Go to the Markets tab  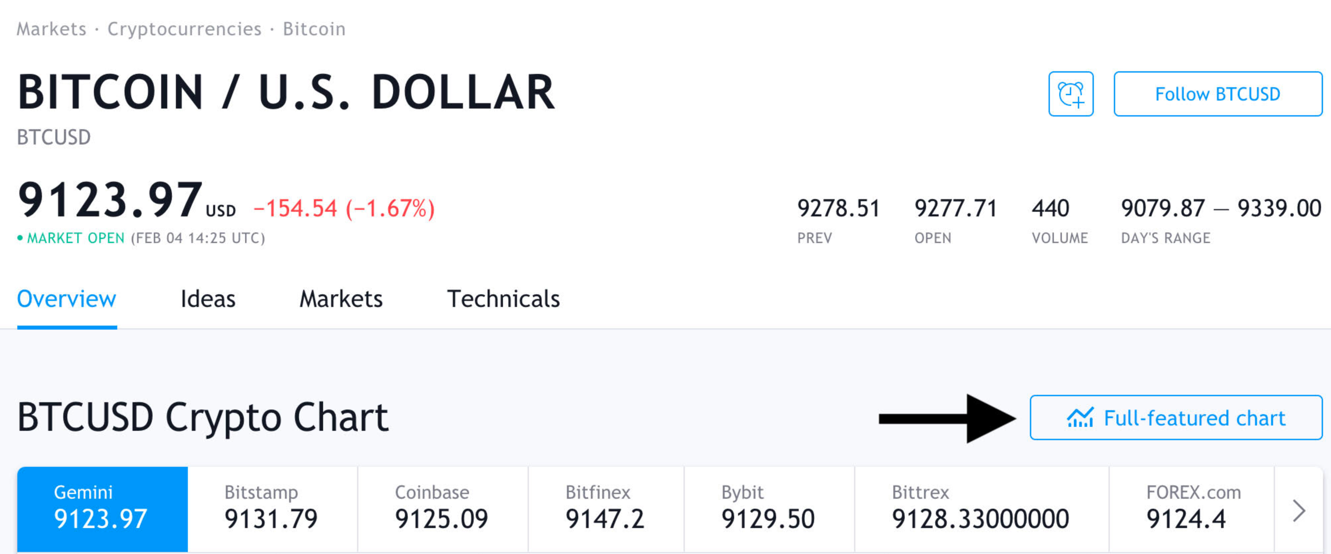341,299
